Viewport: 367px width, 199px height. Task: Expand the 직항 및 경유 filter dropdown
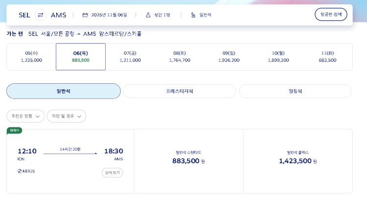(x=67, y=116)
